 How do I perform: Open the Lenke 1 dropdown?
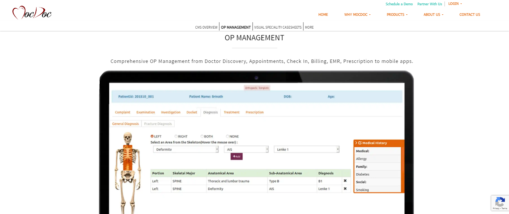click(x=307, y=150)
